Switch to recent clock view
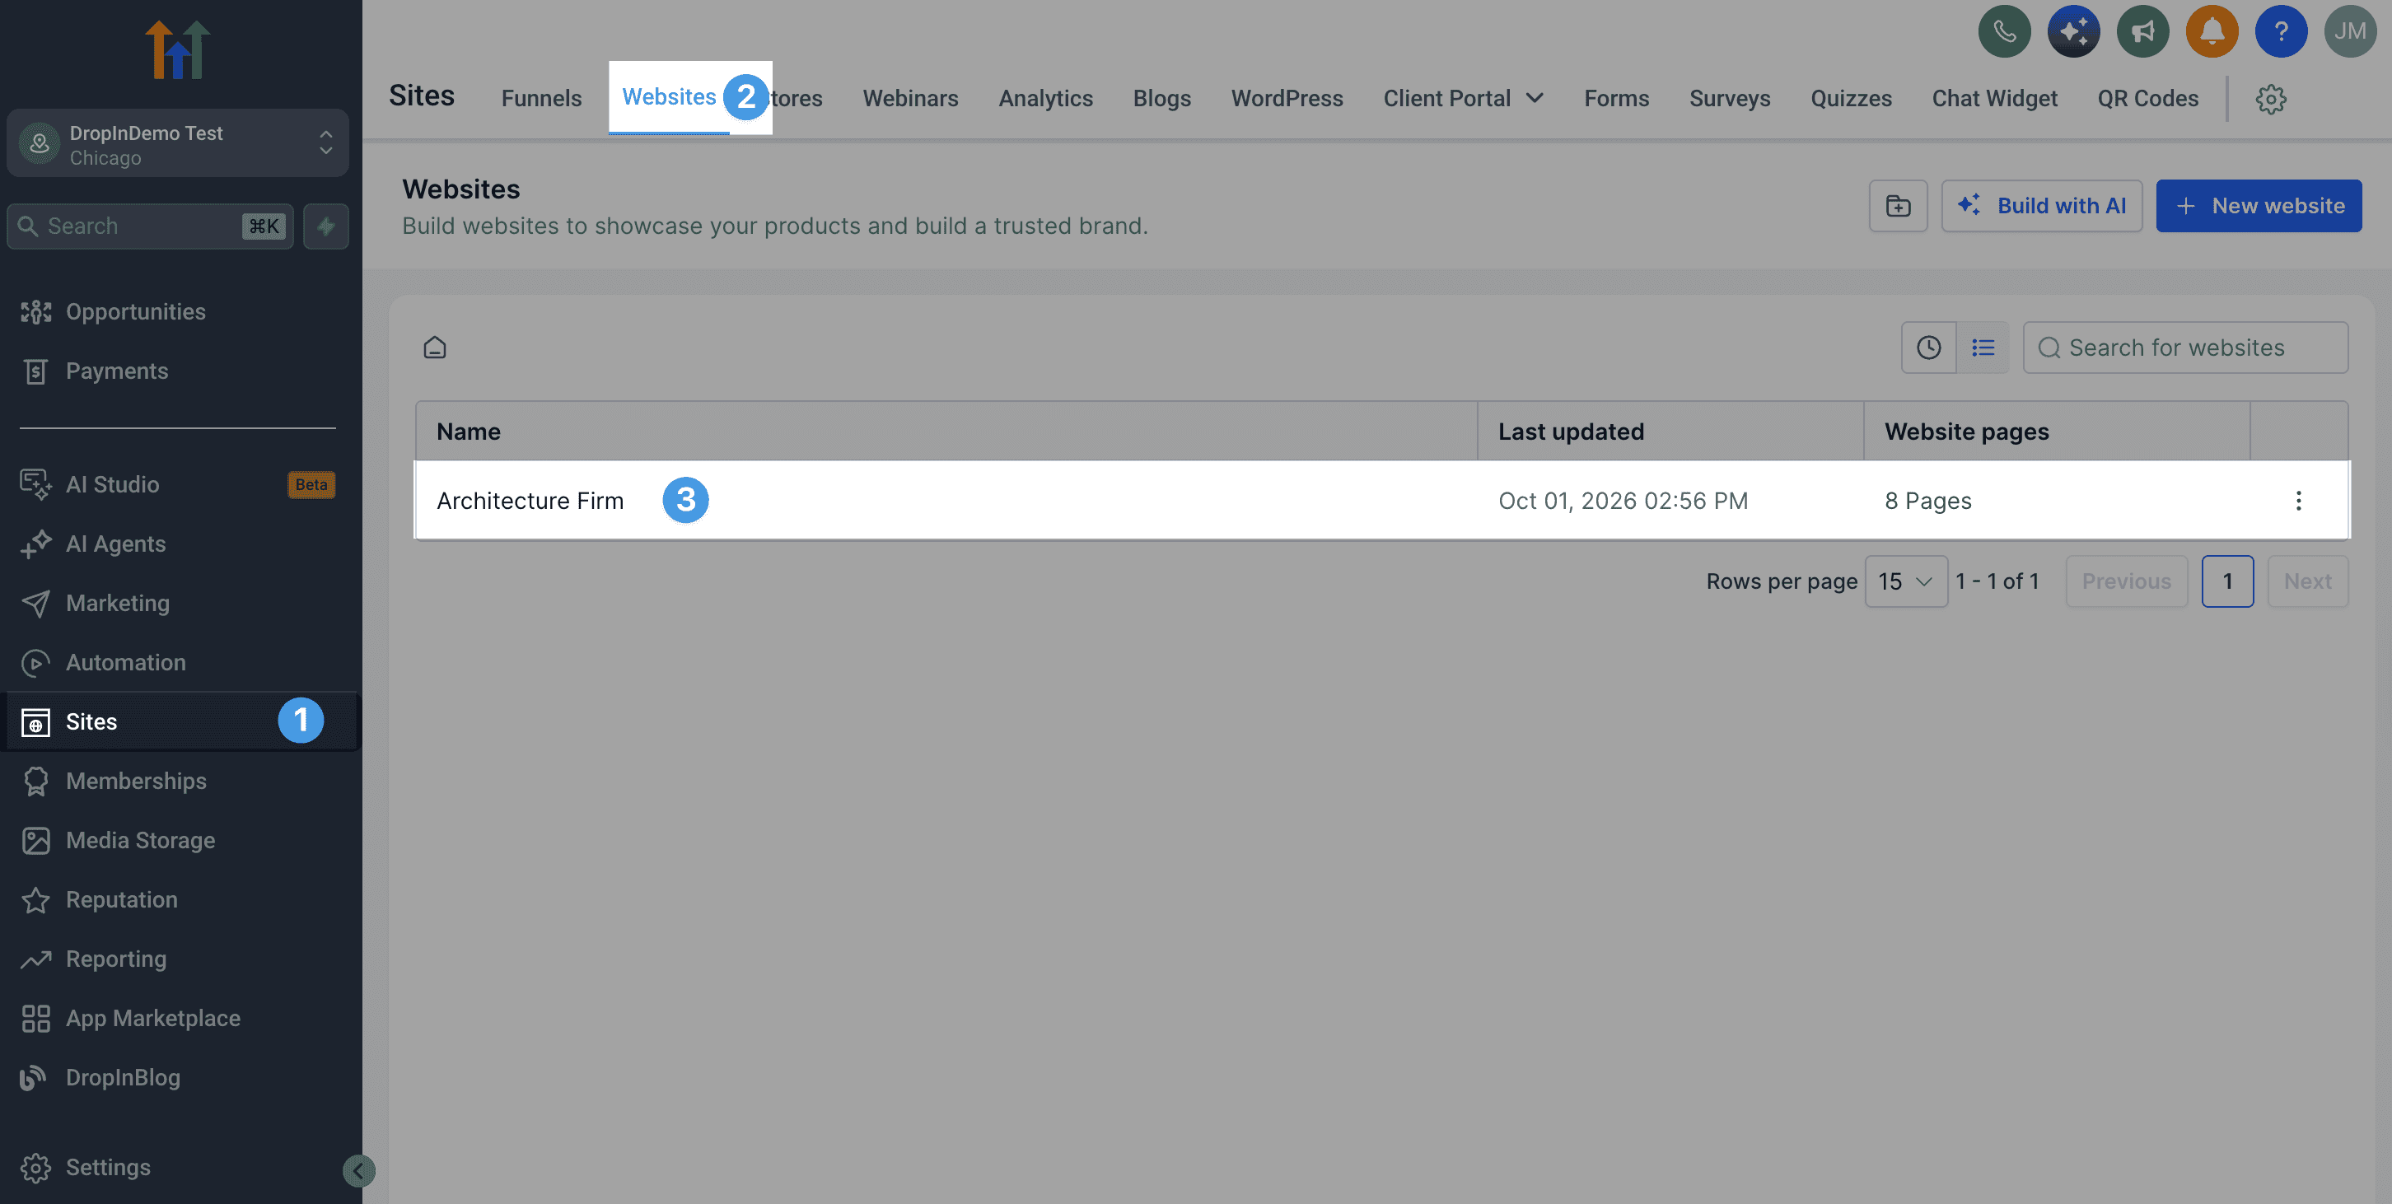Image resolution: width=2392 pixels, height=1204 pixels. coord(1928,348)
